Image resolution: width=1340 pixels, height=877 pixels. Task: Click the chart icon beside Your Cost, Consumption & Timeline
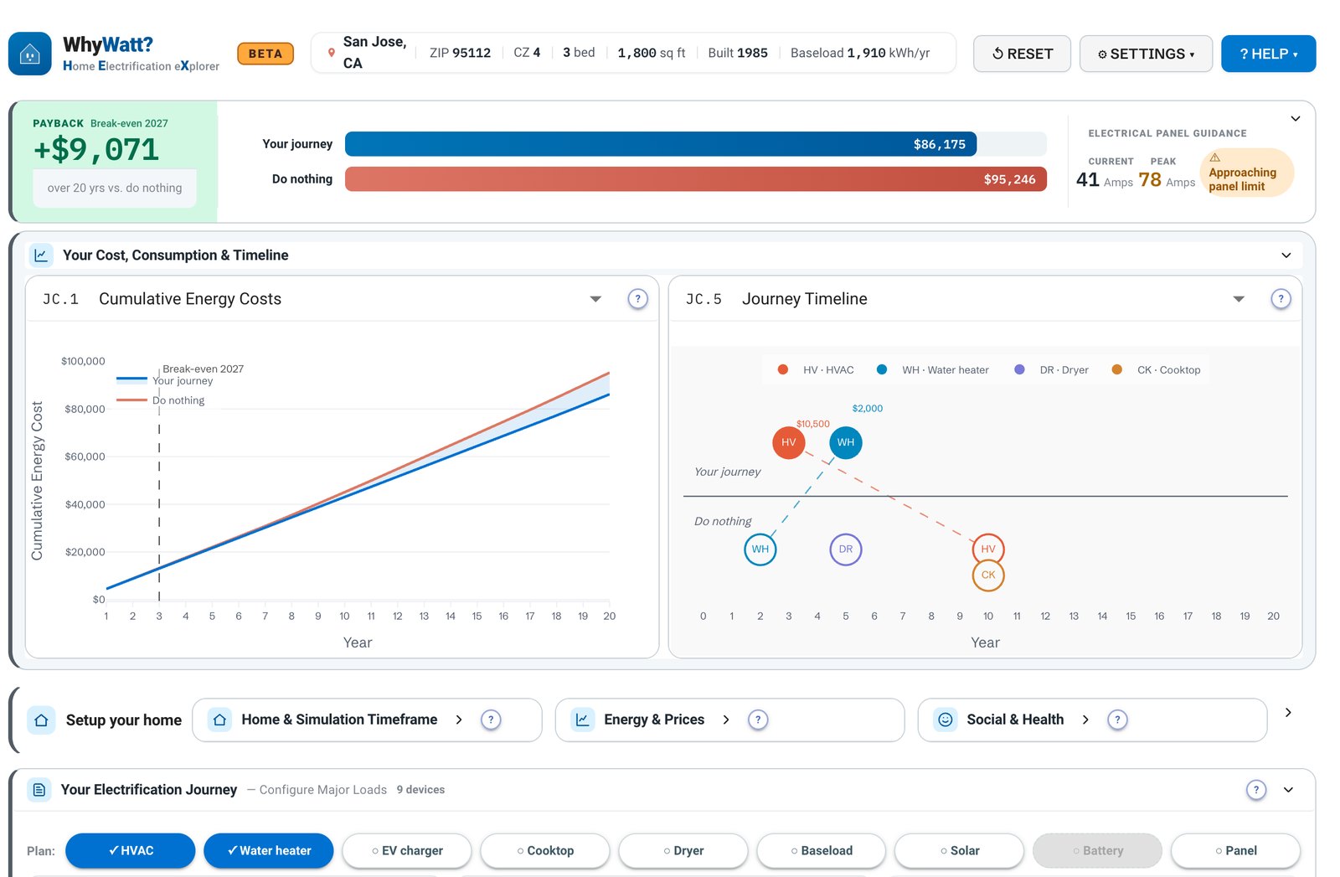click(x=41, y=255)
